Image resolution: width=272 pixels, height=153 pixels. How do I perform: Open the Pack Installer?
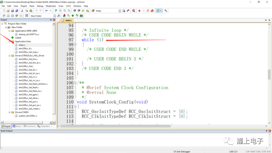click(x=81, y=16)
